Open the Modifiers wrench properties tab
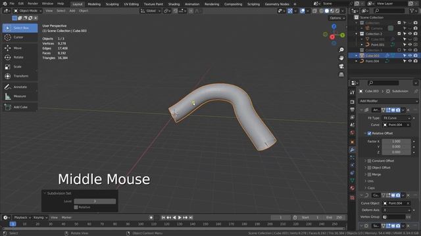The width and height of the screenshot is (421, 236). coord(353,150)
